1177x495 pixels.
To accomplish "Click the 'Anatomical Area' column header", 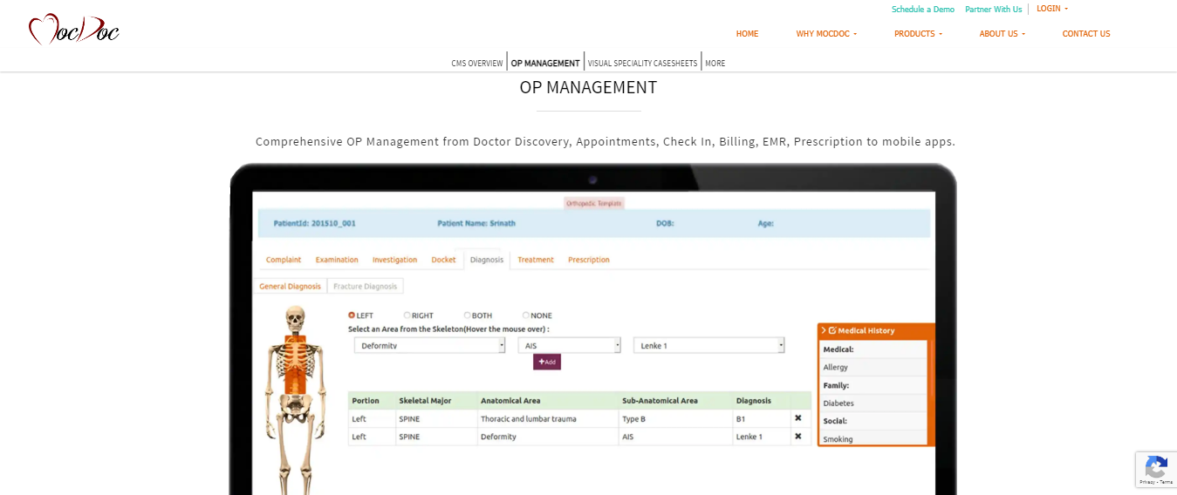I will [510, 401].
